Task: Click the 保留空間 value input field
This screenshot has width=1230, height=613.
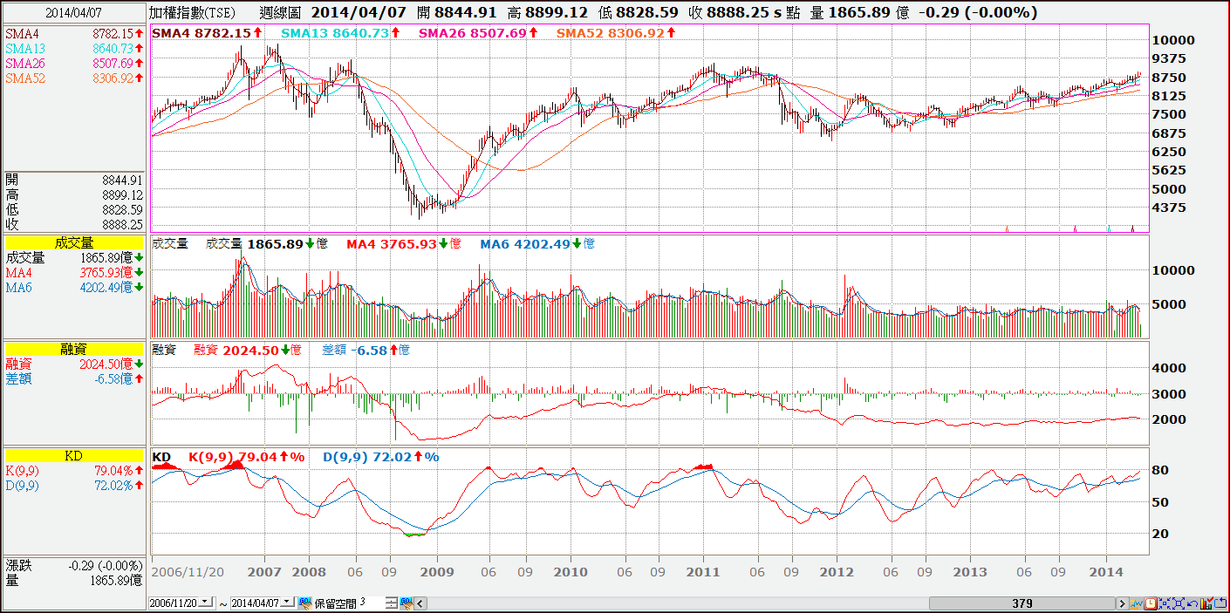Action: [372, 603]
